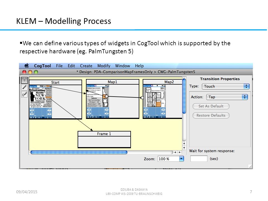Open the Help menu
The height and width of the screenshot is (201, 268).
pyautogui.click(x=139, y=66)
